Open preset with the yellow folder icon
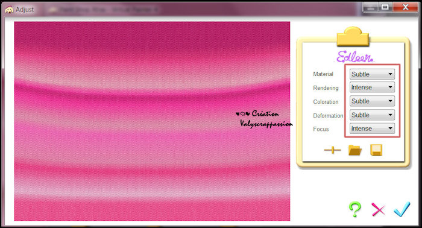 pos(354,150)
